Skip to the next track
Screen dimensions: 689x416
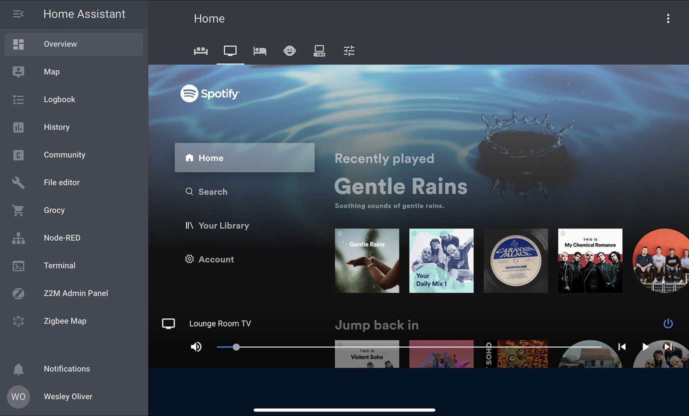pos(668,346)
